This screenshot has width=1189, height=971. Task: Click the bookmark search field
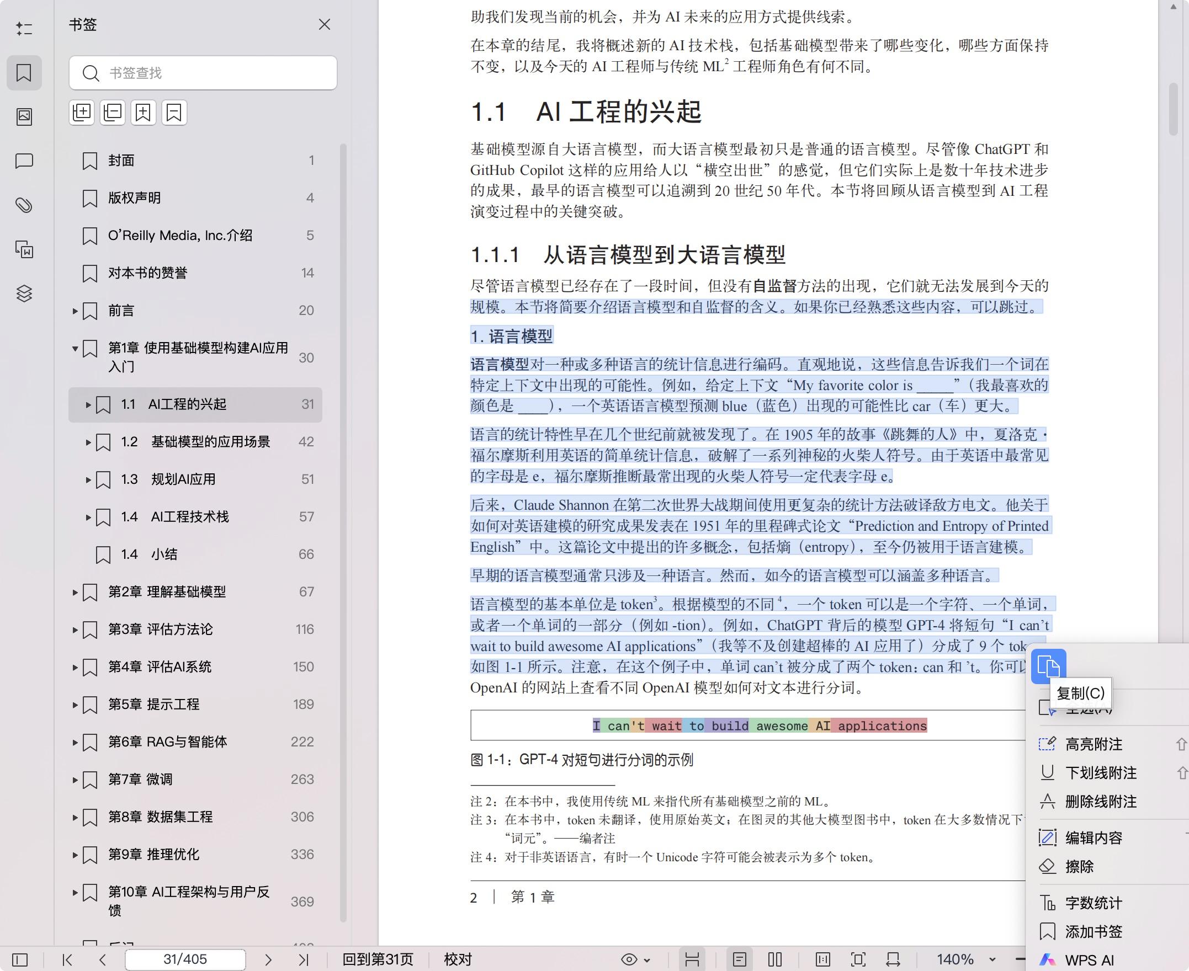[203, 73]
